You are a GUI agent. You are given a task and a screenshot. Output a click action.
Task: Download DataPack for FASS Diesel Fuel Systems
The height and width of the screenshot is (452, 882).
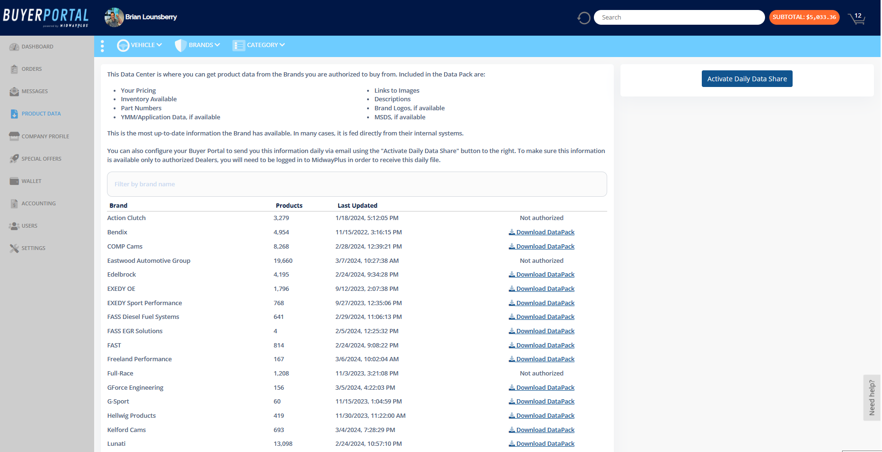(x=542, y=317)
